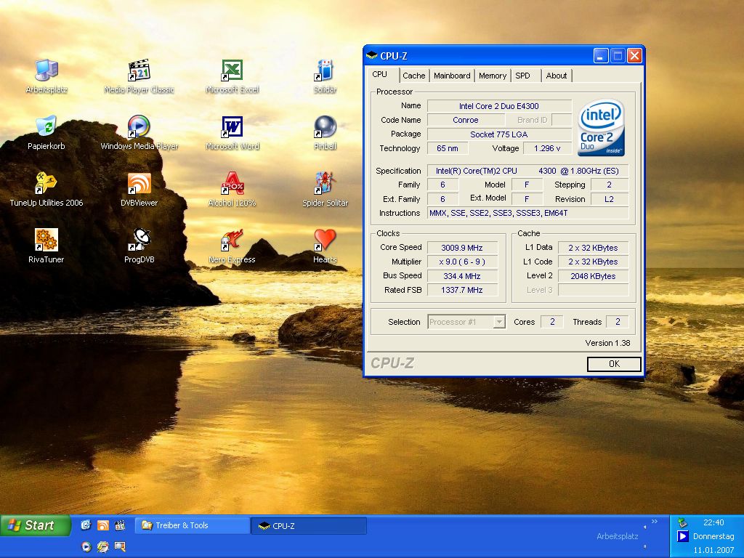This screenshot has width=744, height=558.
Task: Click the OK button in CPU-Z
Action: (614, 364)
